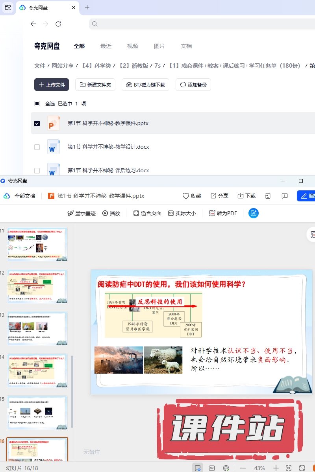
Task: Uncheck the 教学课件.pptx file checkbox
Action: point(37,124)
